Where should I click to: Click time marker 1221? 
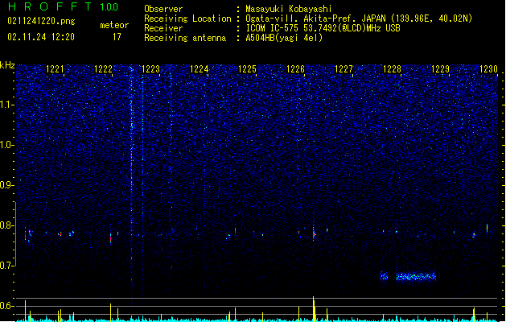[x=55, y=69]
